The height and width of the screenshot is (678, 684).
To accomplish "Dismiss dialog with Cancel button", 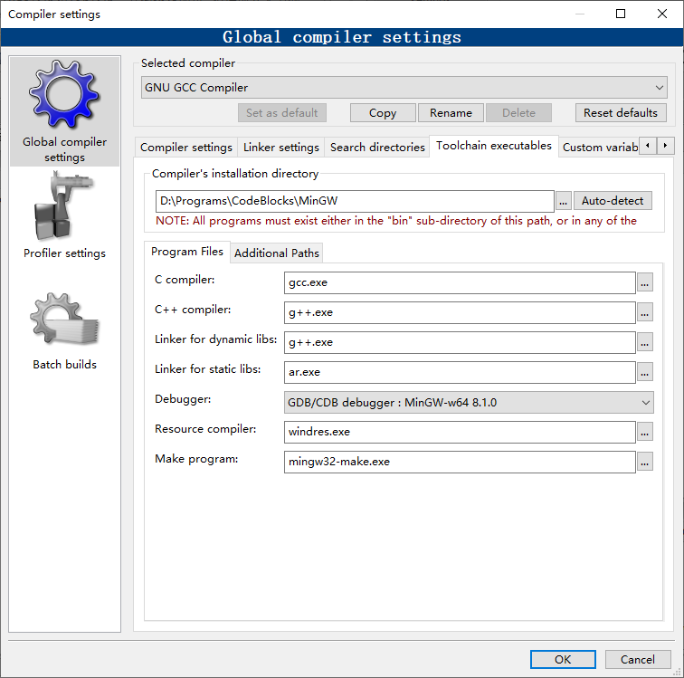I will [637, 659].
